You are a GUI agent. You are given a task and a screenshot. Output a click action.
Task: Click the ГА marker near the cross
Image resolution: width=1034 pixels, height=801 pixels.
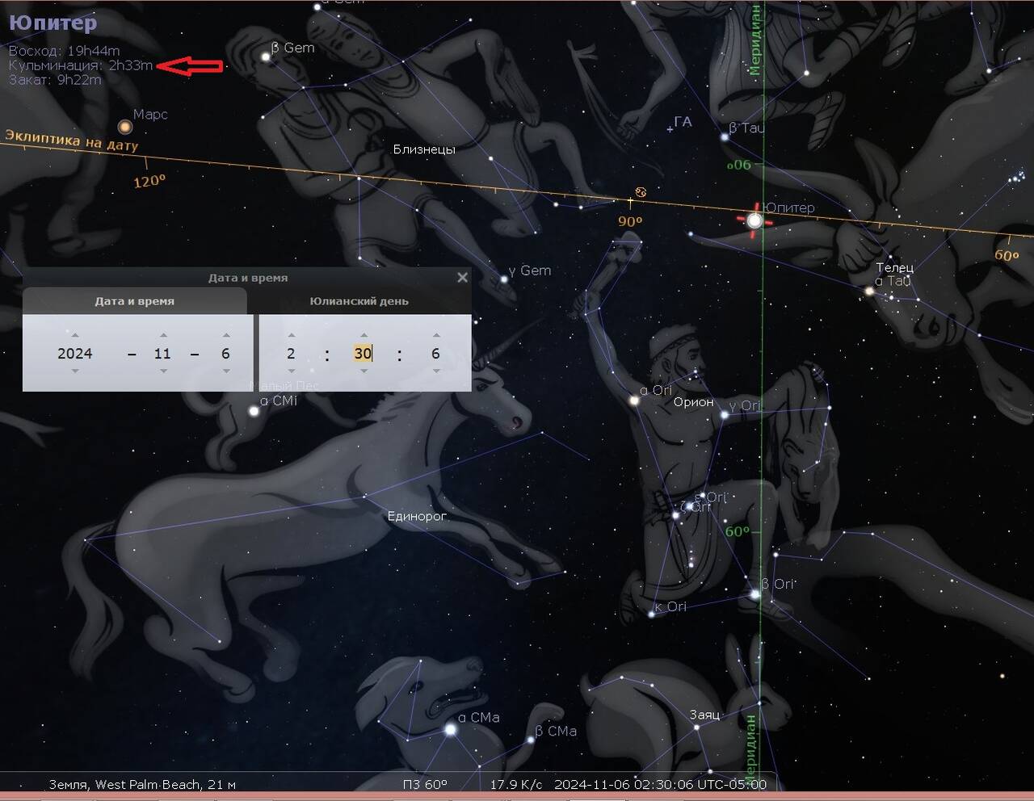(x=683, y=122)
